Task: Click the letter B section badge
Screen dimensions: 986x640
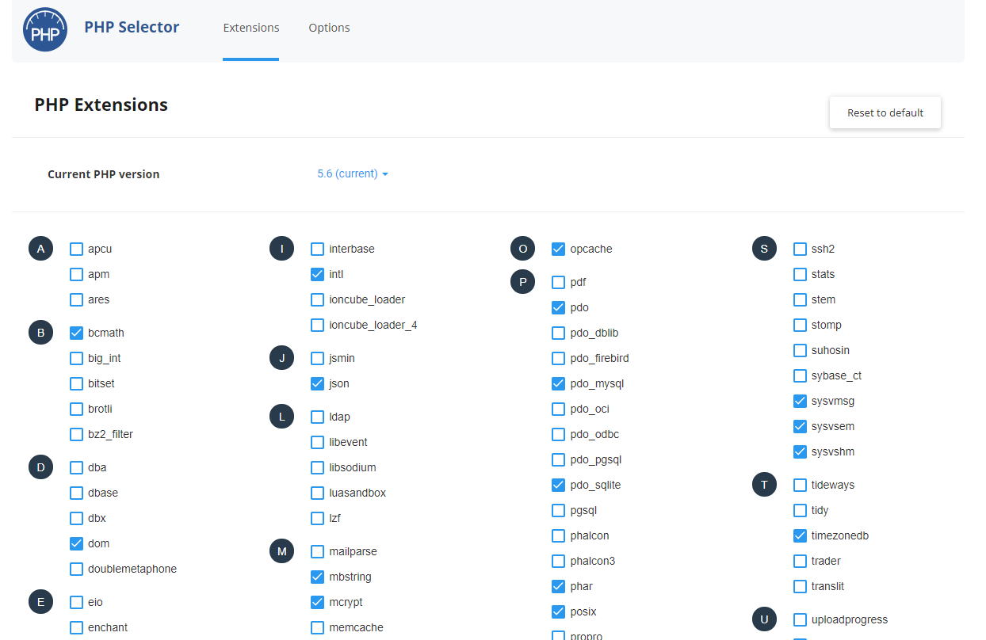Action: pyautogui.click(x=40, y=332)
